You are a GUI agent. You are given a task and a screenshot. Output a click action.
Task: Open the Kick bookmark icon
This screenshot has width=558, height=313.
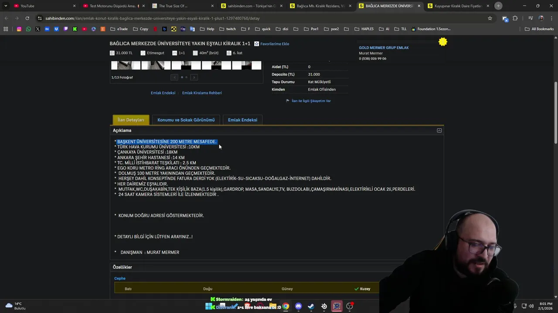click(x=75, y=29)
